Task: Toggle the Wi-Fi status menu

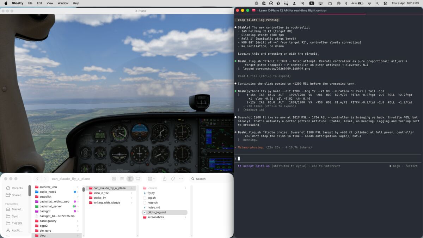Action: (x=369, y=3)
